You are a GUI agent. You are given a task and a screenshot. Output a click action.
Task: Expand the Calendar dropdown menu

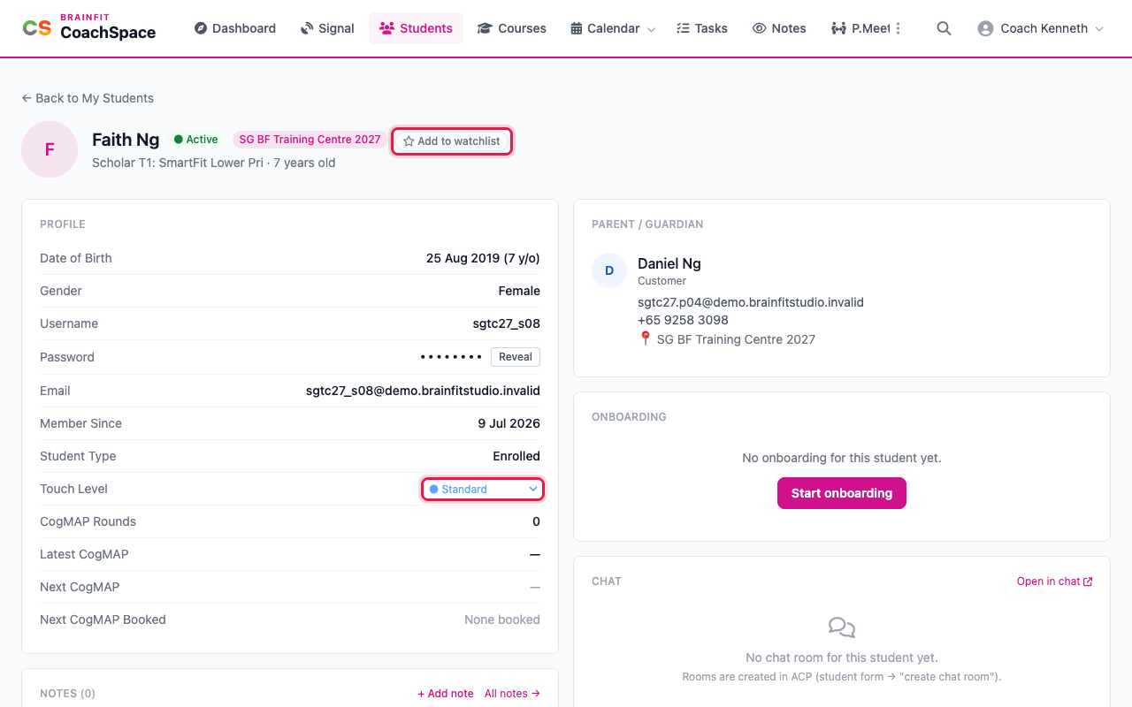pos(613,28)
